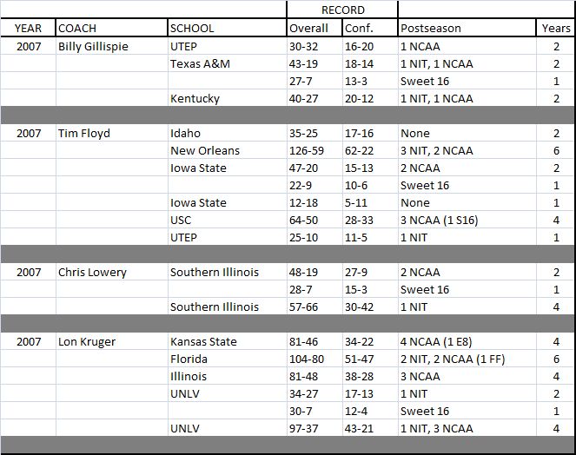Select the RECORD merged header cell
Viewport: 576px width, 455px height.
click(x=342, y=10)
